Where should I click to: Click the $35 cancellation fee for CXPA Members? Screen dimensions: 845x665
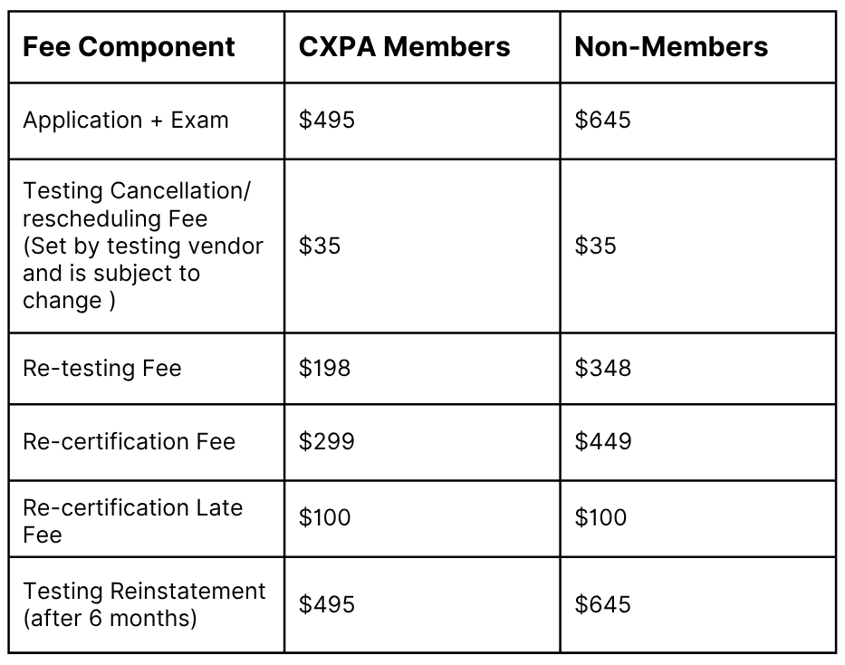tap(320, 246)
